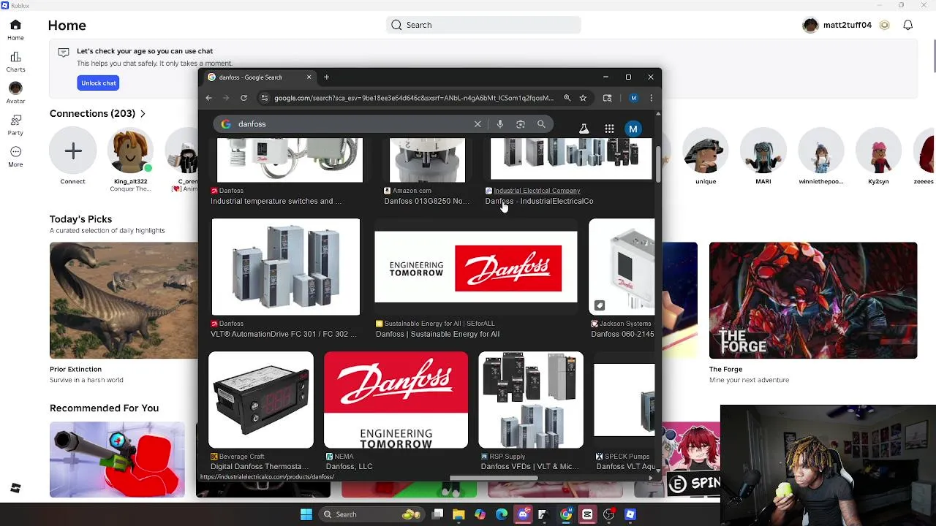Close the danfoss Google Search tab
The height and width of the screenshot is (526, 936).
pos(309,77)
